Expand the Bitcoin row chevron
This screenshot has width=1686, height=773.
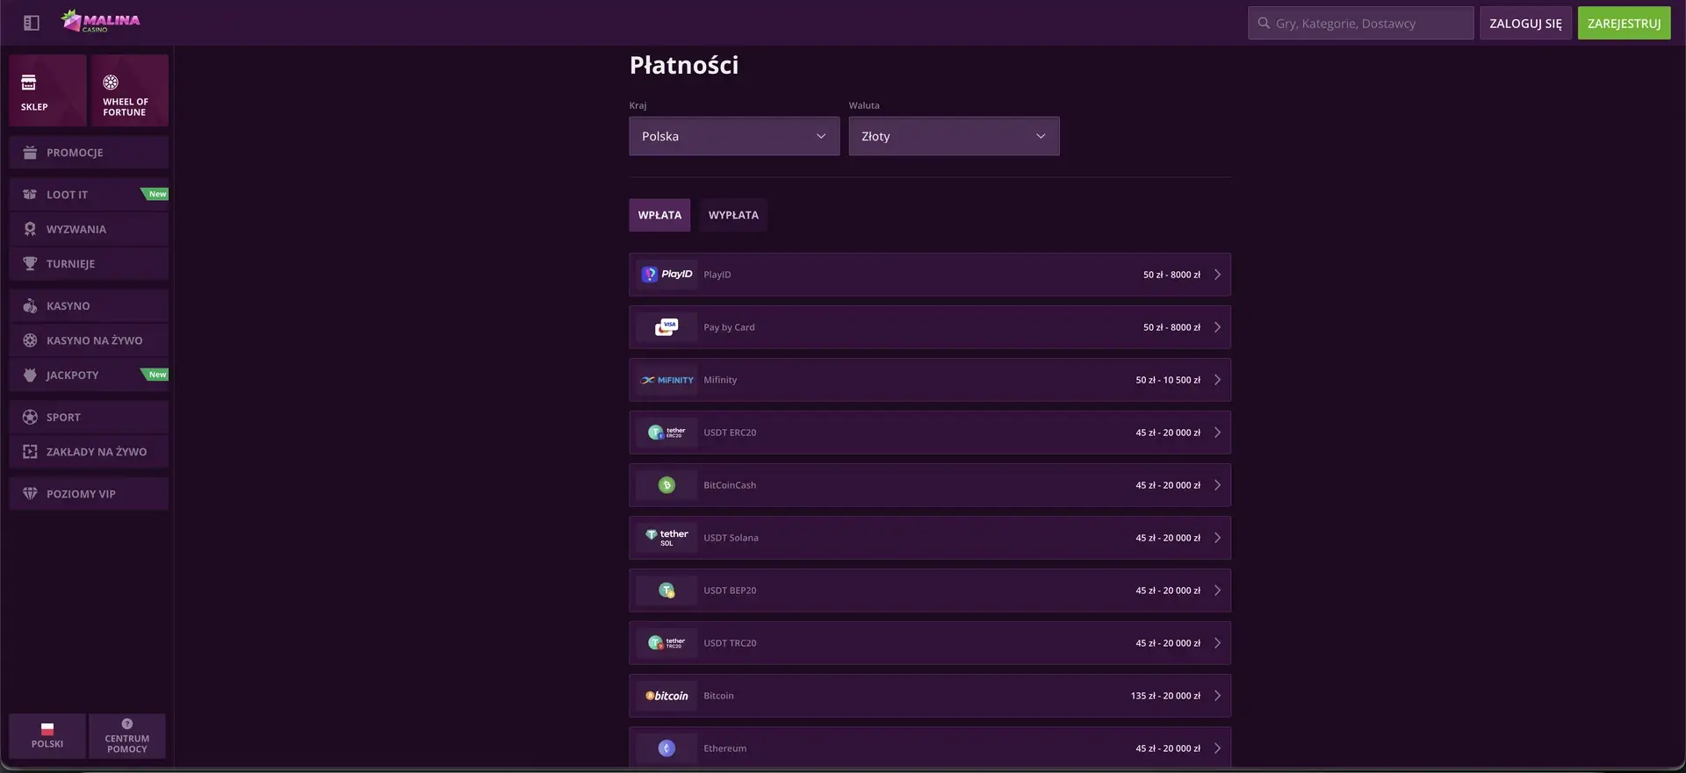tap(1217, 696)
